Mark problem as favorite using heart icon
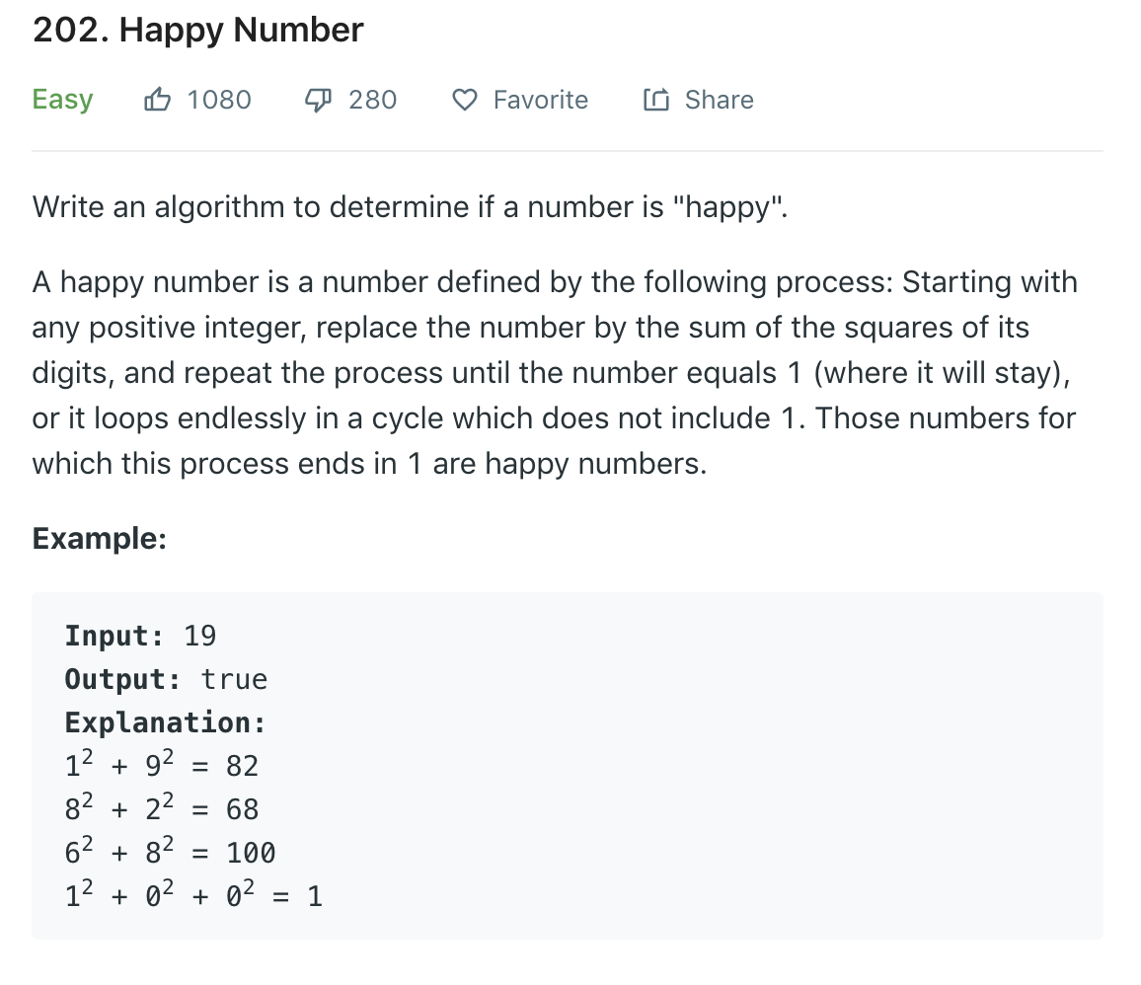The image size is (1141, 985). [x=464, y=99]
